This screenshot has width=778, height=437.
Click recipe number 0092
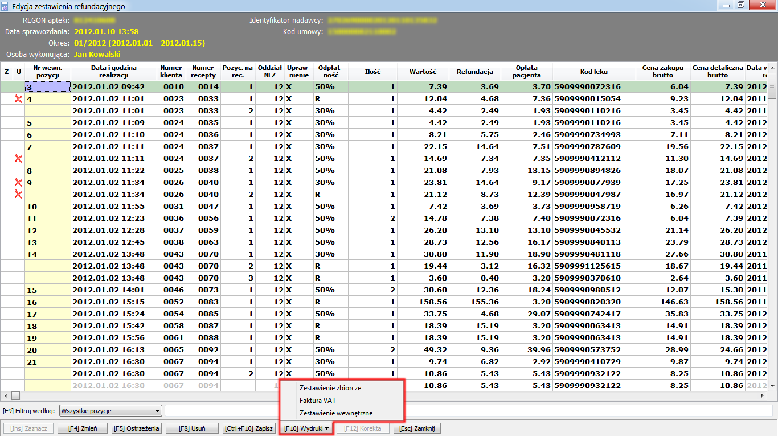click(208, 349)
